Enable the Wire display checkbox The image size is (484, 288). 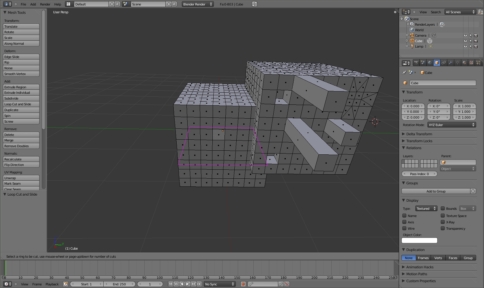(404, 228)
